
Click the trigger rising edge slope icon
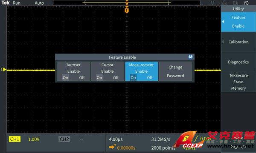[196, 139]
